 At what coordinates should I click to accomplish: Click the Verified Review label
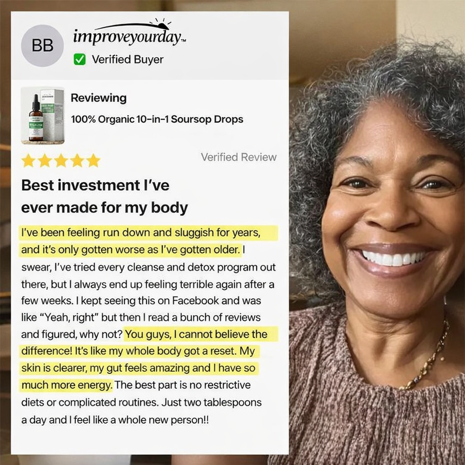[239, 157]
